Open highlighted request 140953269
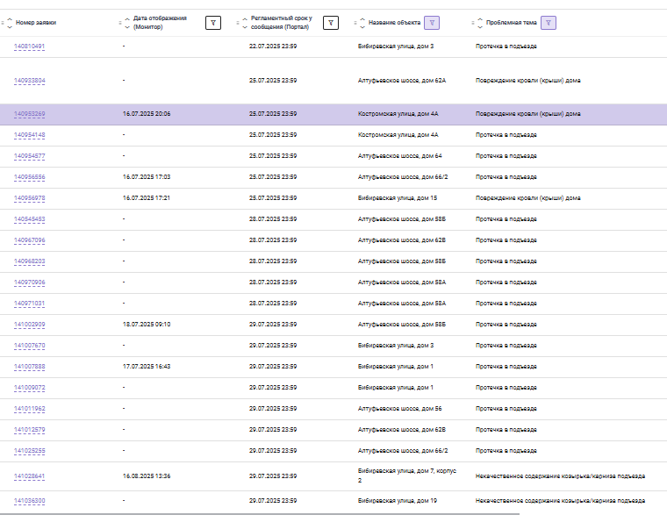 click(x=29, y=114)
